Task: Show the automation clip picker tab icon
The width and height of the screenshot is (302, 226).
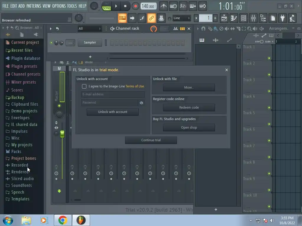Action: pyautogui.click(x=229, y=40)
